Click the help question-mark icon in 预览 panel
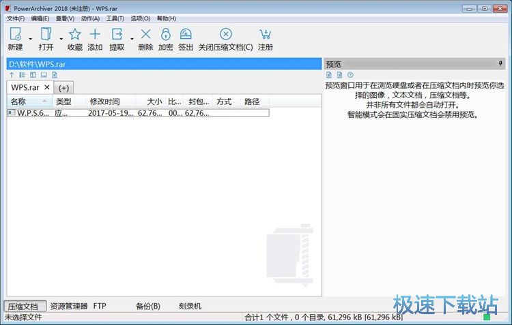The width and height of the screenshot is (512, 325). tap(350, 75)
